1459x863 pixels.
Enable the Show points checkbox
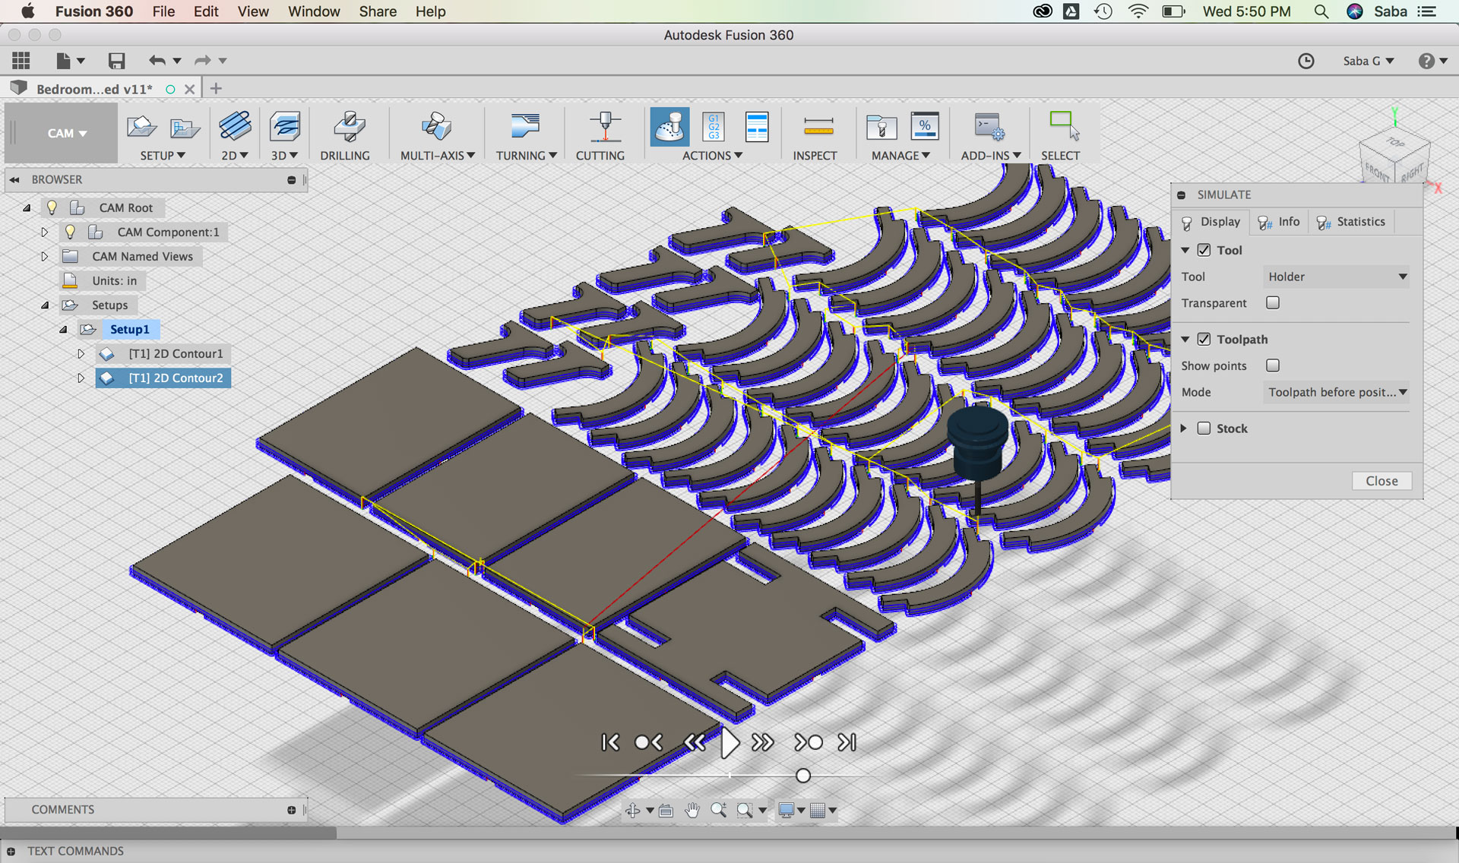point(1273,365)
